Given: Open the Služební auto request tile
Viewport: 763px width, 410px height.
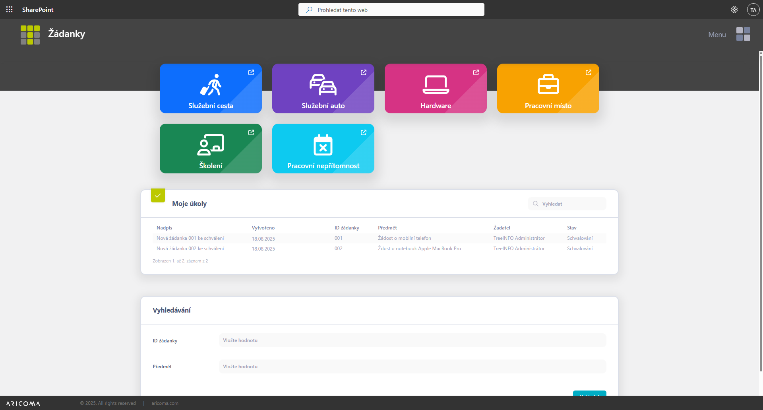Looking at the screenshot, I should coord(323,89).
